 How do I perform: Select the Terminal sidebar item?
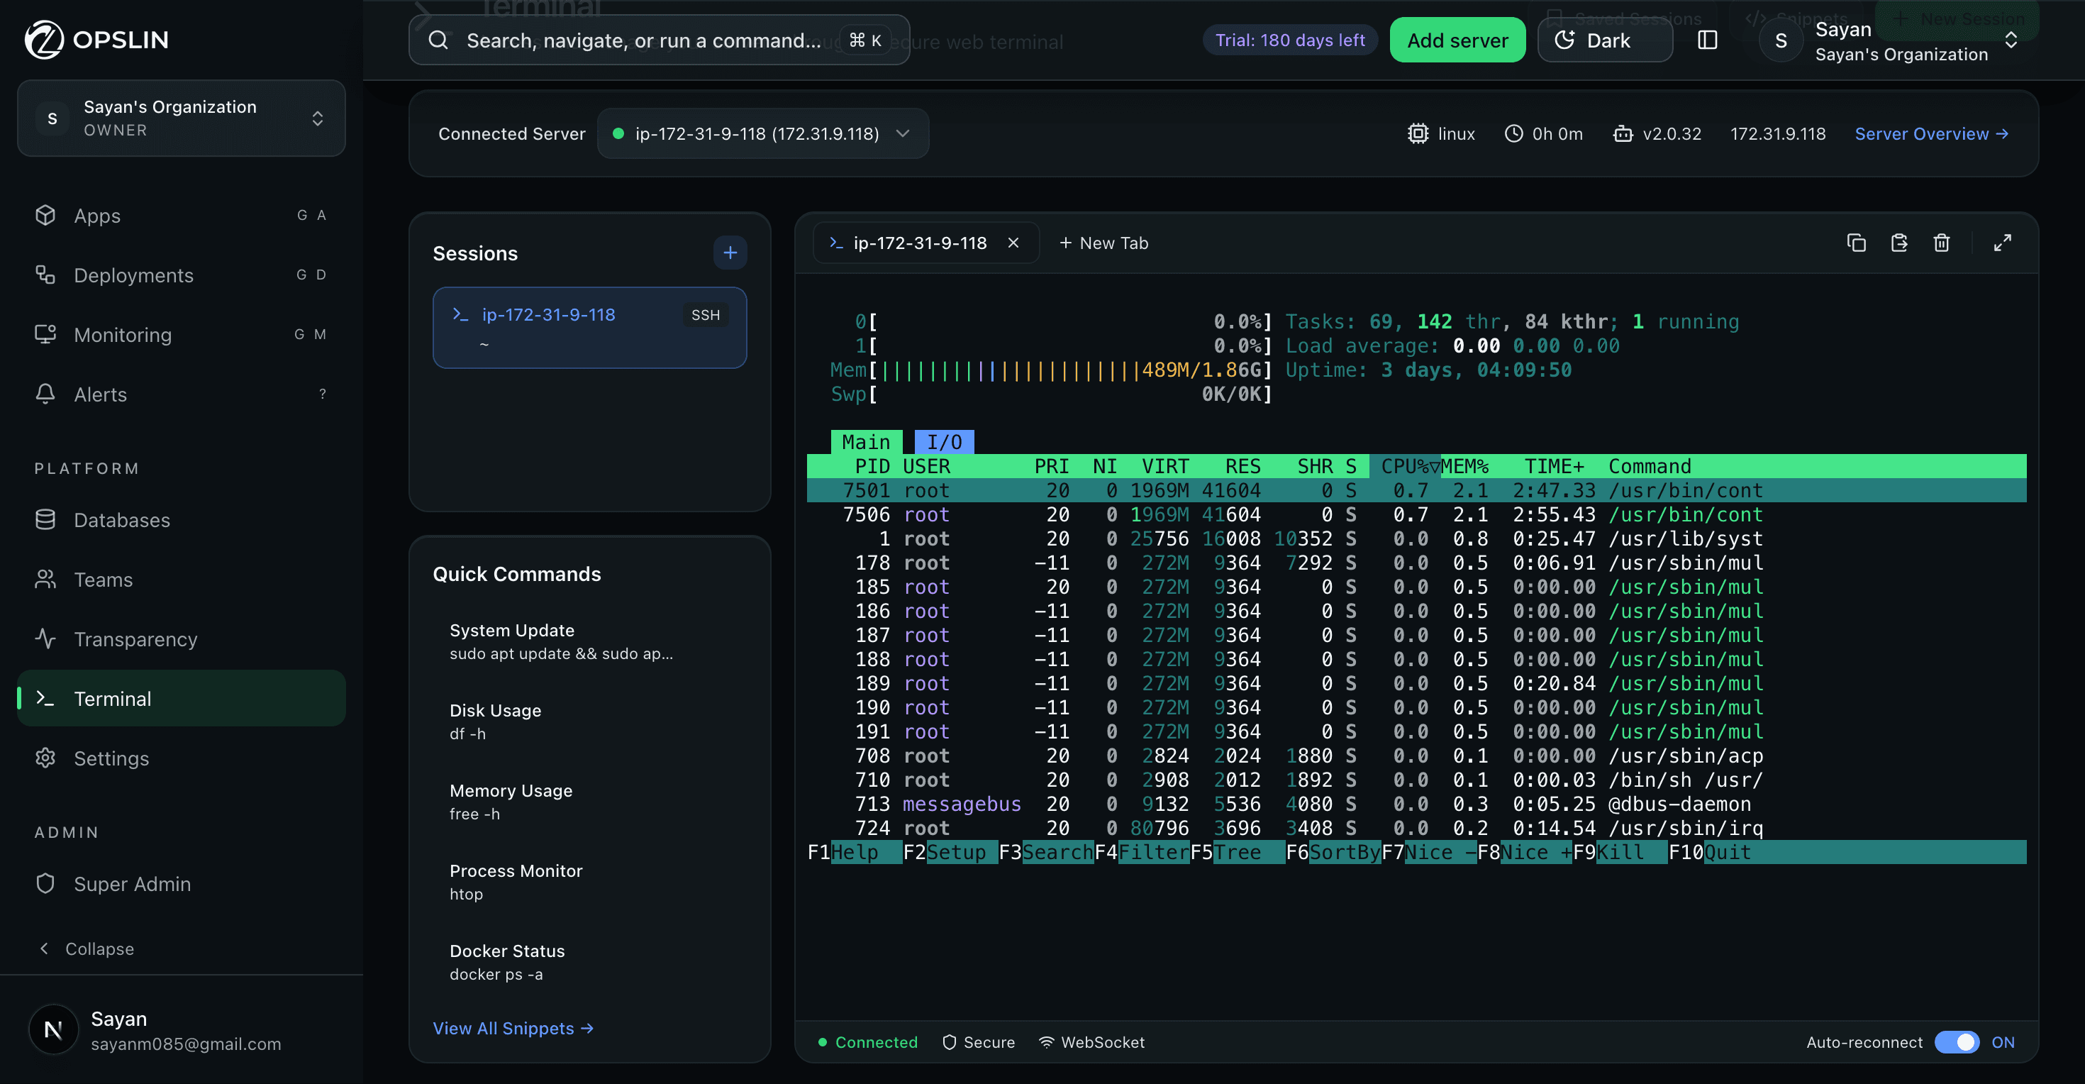click(x=182, y=699)
